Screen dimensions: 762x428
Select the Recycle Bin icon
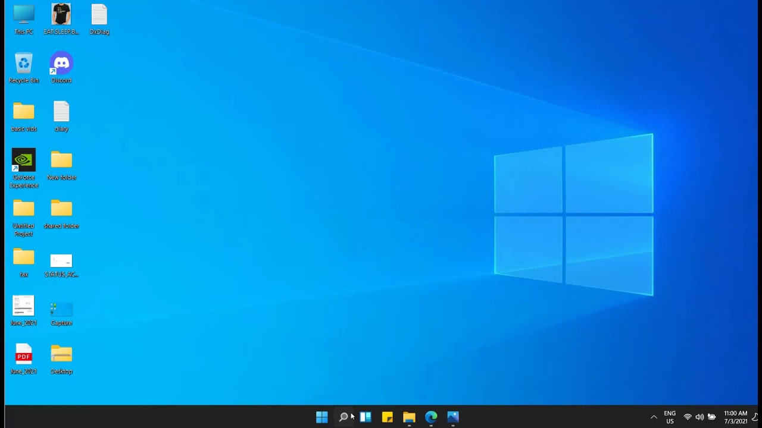(24, 68)
